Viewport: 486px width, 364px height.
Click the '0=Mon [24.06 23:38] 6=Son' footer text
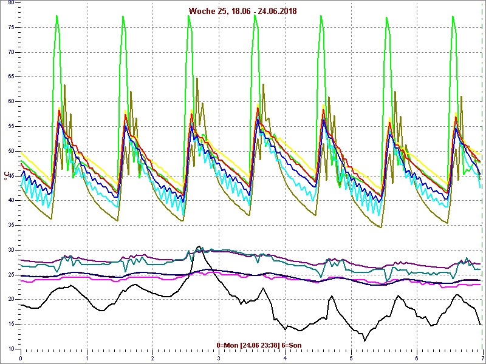[x=259, y=345]
